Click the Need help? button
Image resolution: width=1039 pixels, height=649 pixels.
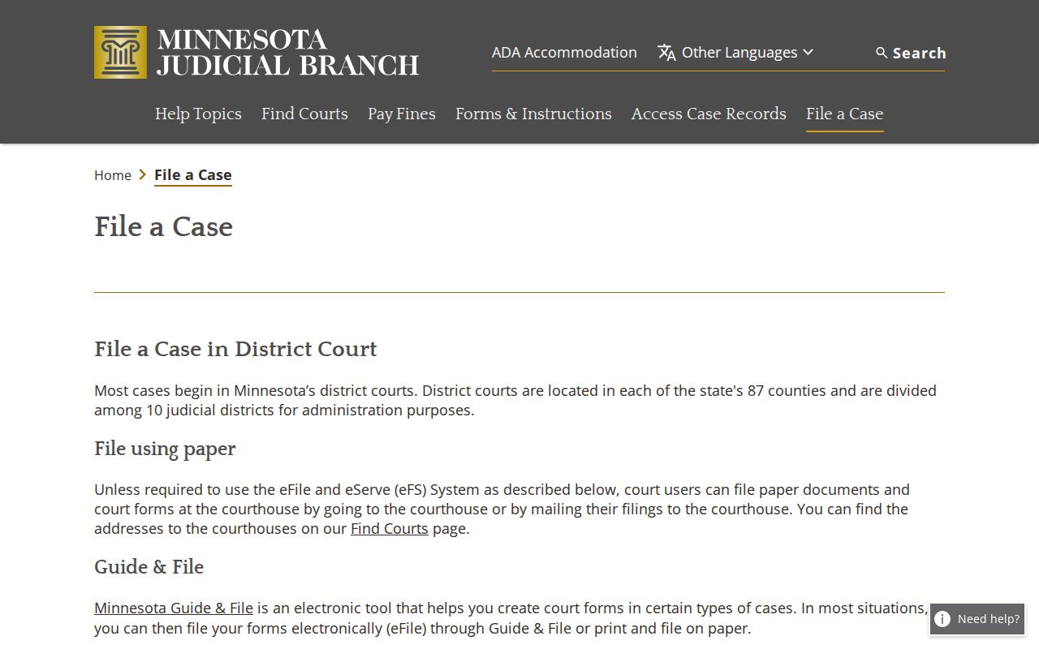tap(977, 619)
